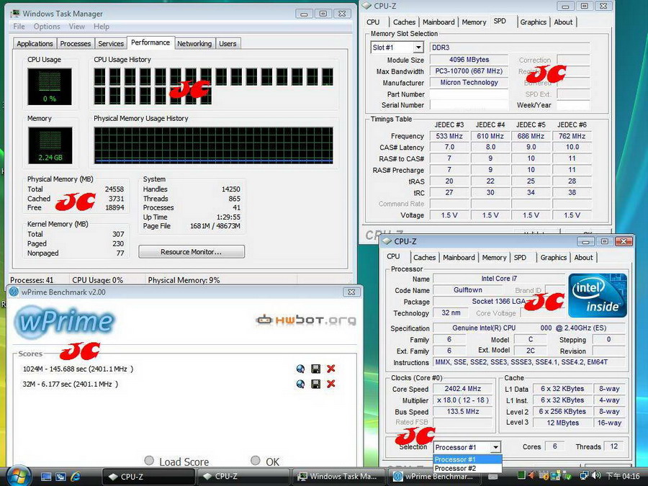
Task: Open the Mainboard tab in the front CPU-Z window
Action: tap(459, 258)
